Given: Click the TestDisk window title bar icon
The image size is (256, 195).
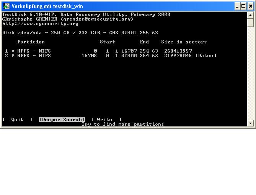Looking at the screenshot, I should coord(7,6).
